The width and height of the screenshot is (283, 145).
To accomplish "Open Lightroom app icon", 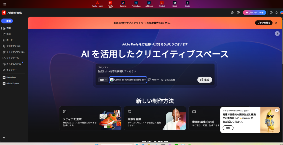I will pyautogui.click(x=149, y=4).
